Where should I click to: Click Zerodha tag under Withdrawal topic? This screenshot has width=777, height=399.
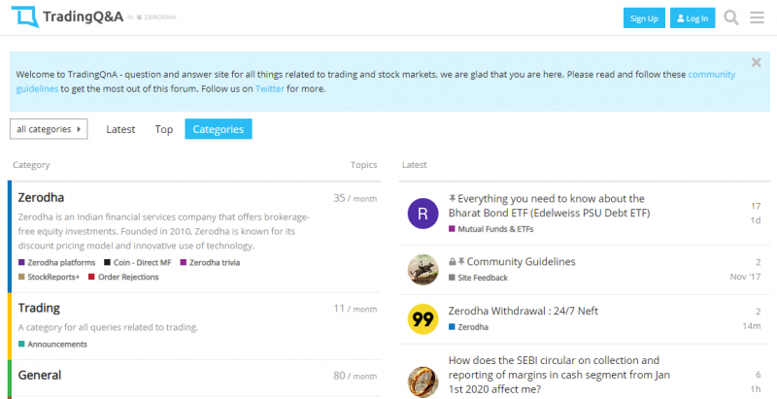coord(468,327)
